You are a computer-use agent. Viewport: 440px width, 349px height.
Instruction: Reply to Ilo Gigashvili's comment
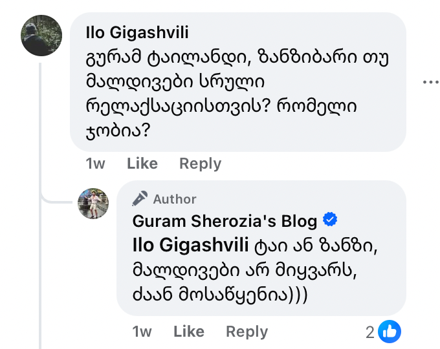[200, 164]
